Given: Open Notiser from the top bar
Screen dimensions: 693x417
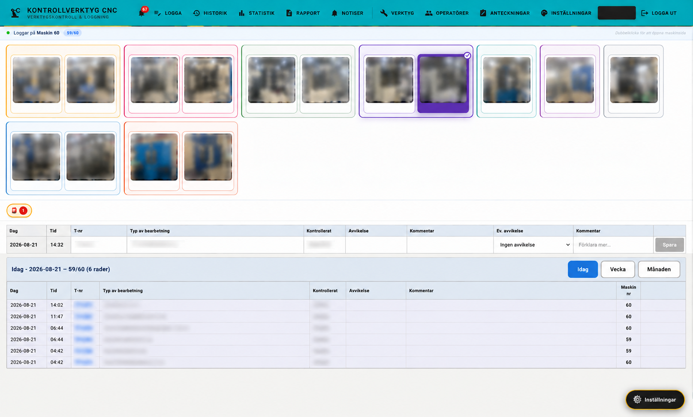Looking at the screenshot, I should tap(347, 13).
